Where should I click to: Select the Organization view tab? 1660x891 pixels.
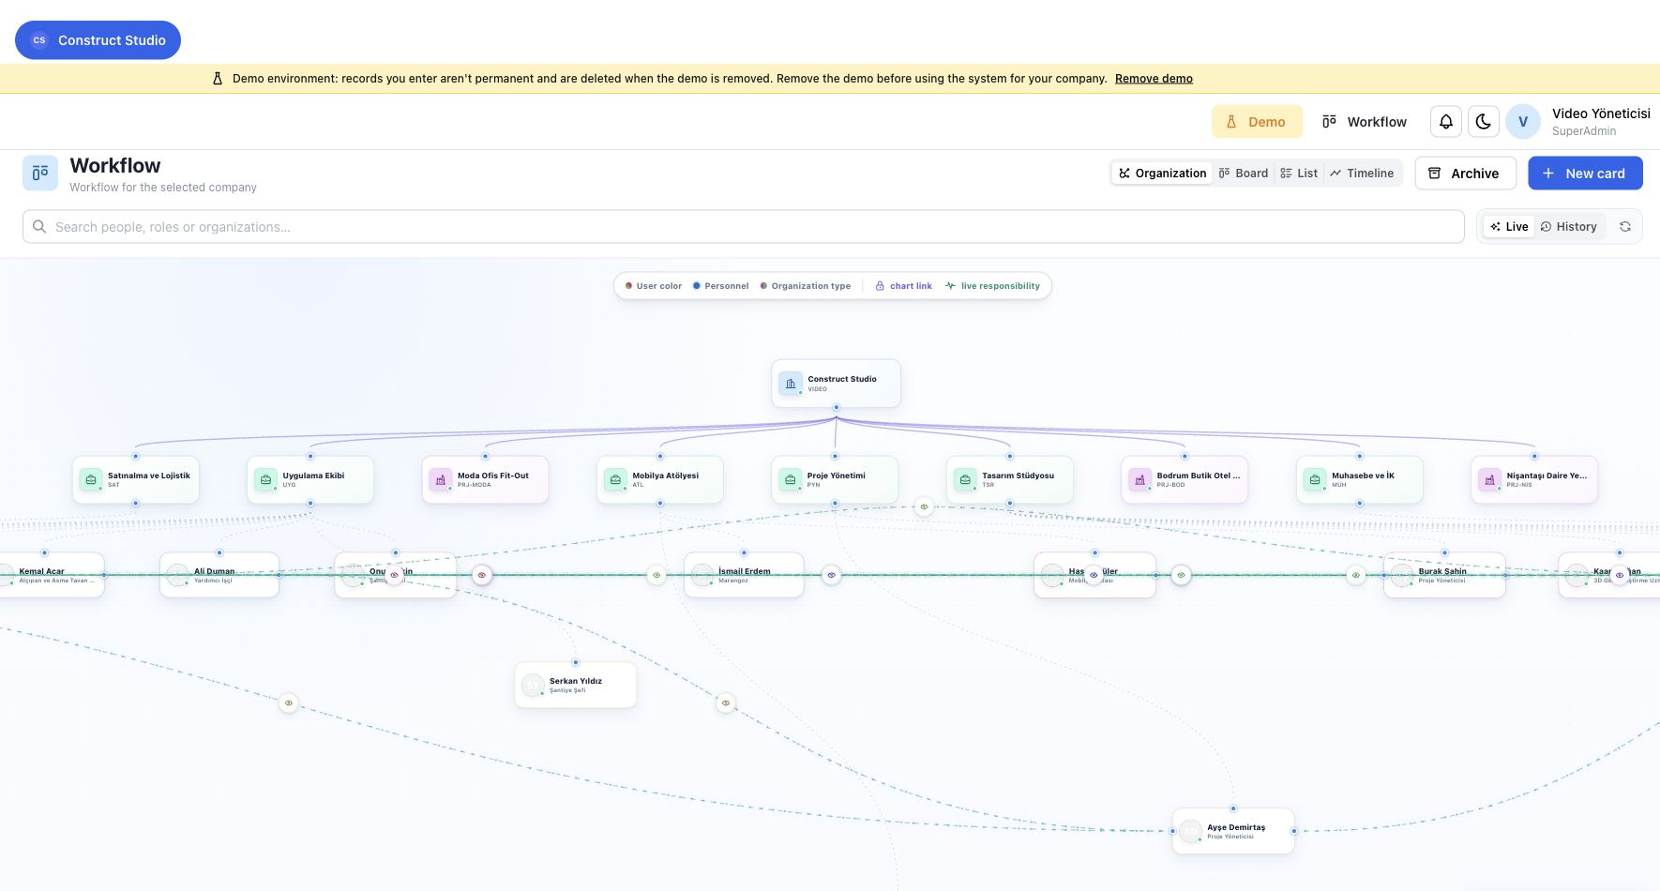(x=1162, y=174)
